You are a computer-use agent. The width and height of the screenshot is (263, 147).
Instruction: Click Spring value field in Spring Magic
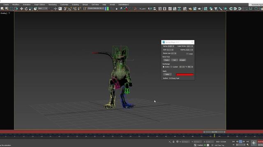click(x=171, y=46)
